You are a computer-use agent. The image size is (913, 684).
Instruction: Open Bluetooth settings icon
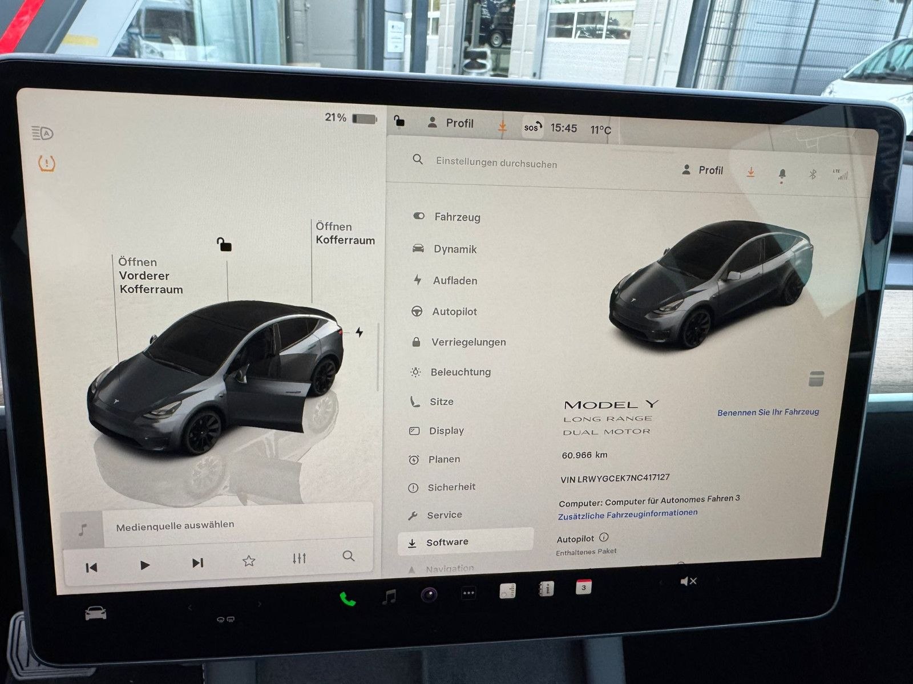coord(813,174)
